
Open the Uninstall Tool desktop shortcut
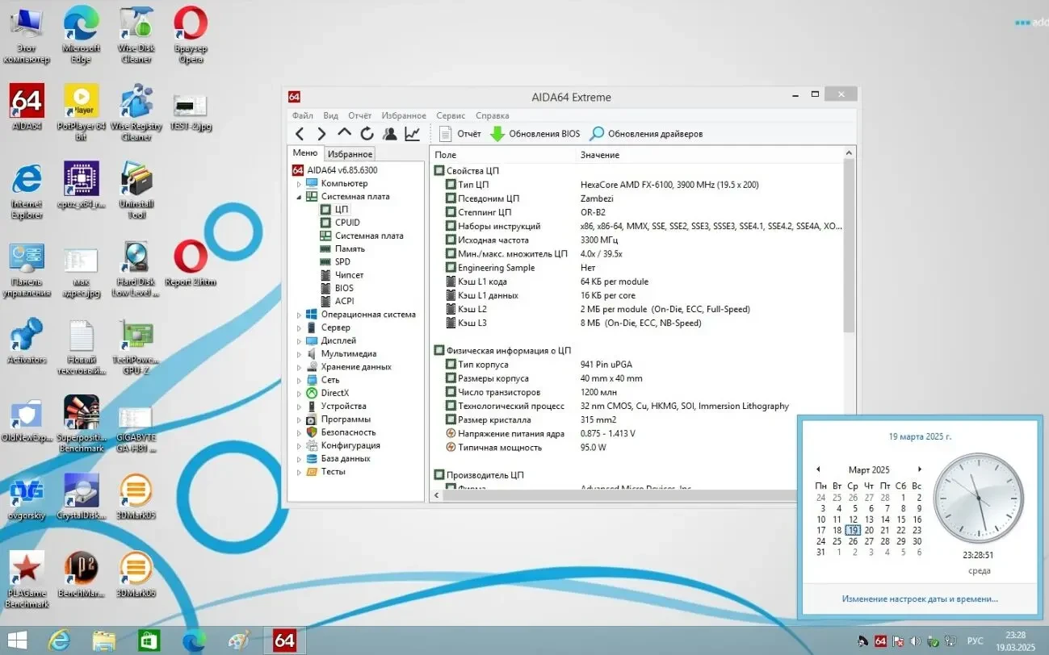click(136, 190)
